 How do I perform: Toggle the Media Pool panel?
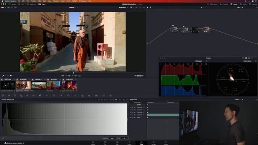point(31,4)
